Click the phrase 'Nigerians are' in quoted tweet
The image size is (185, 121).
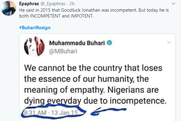133,90
